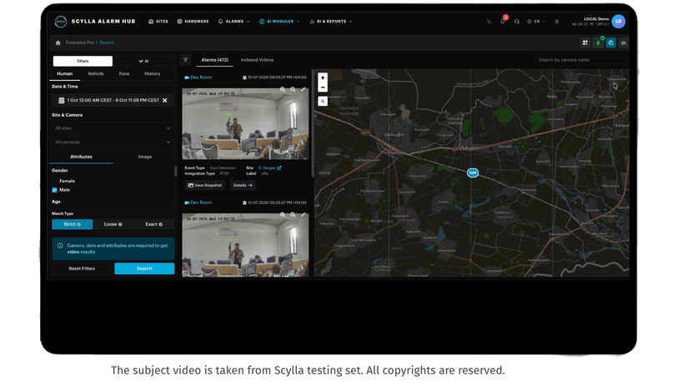Click the filter funnel icon
The width and height of the screenshot is (677, 385).
click(186, 60)
